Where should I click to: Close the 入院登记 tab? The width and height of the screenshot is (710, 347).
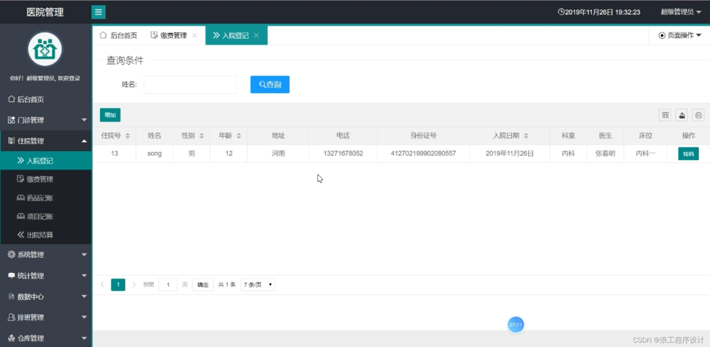click(256, 35)
